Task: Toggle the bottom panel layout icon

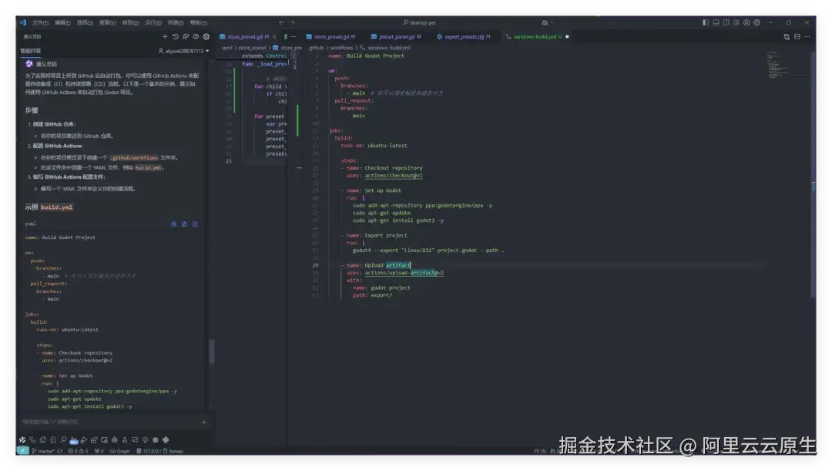Action: [716, 23]
